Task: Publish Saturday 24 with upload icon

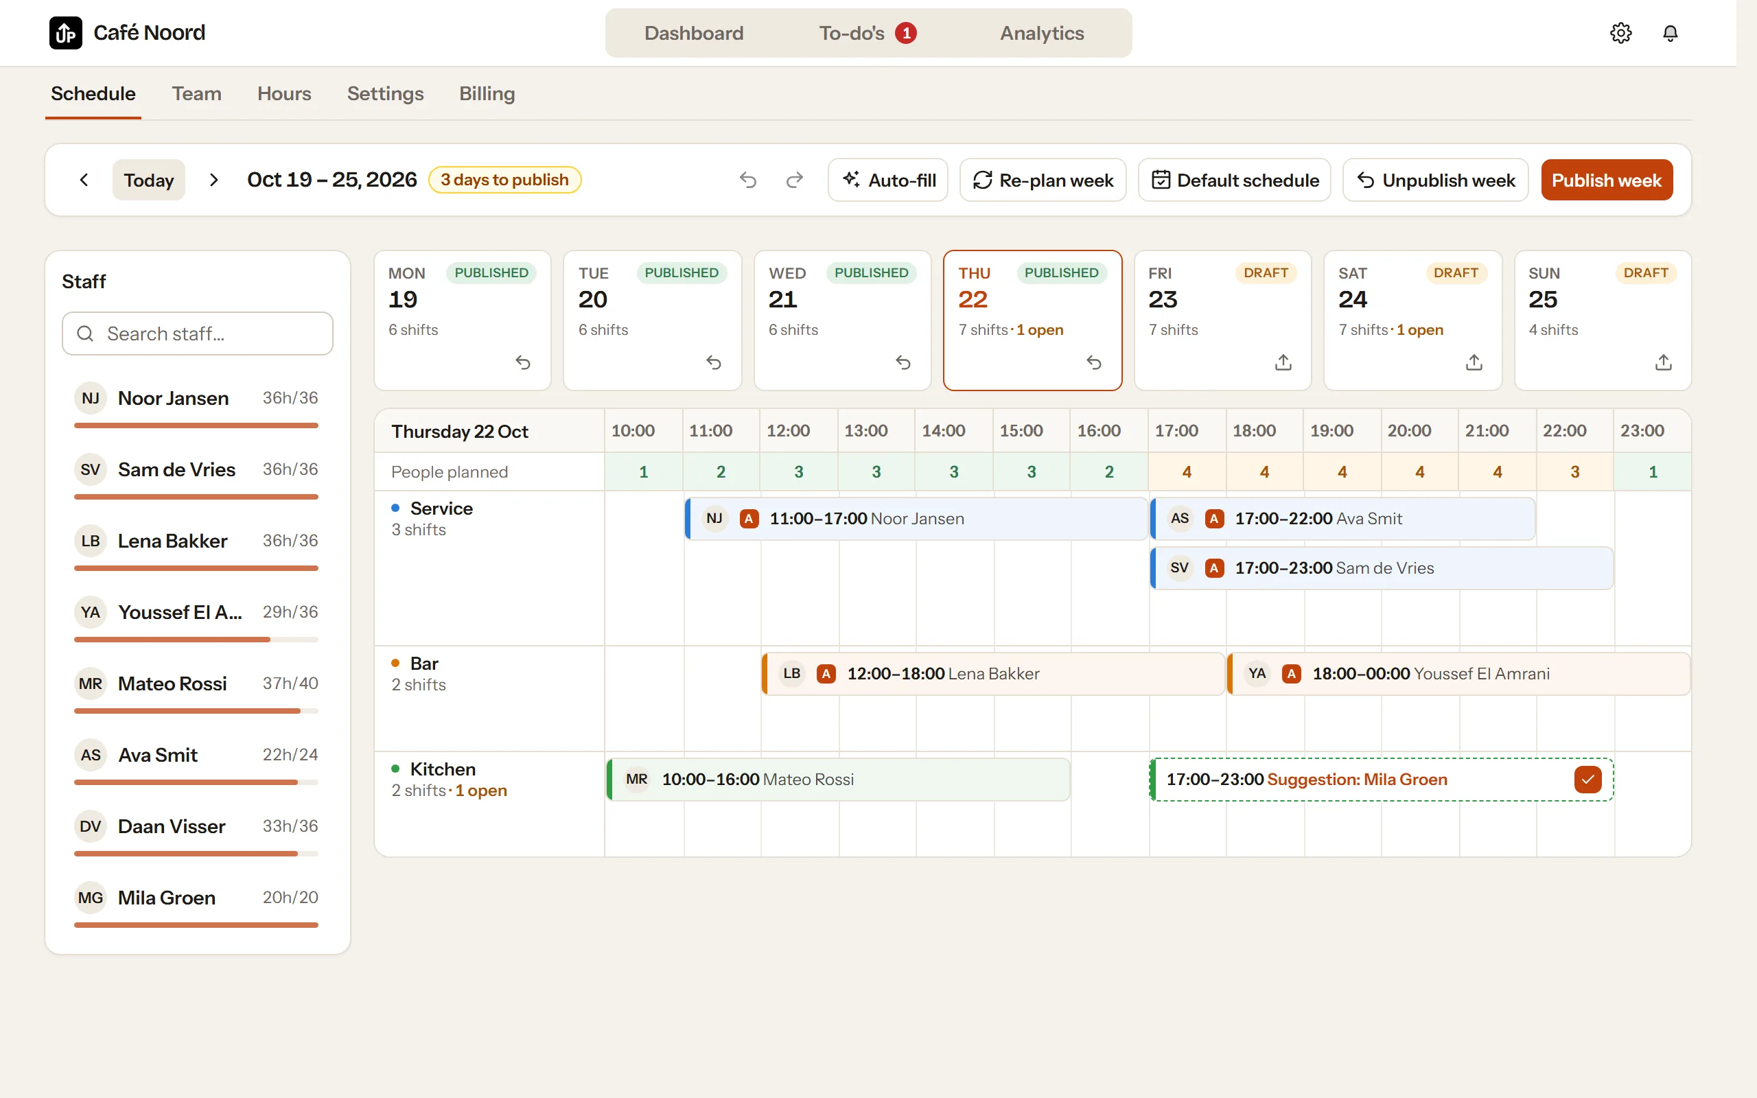Action: 1473,362
